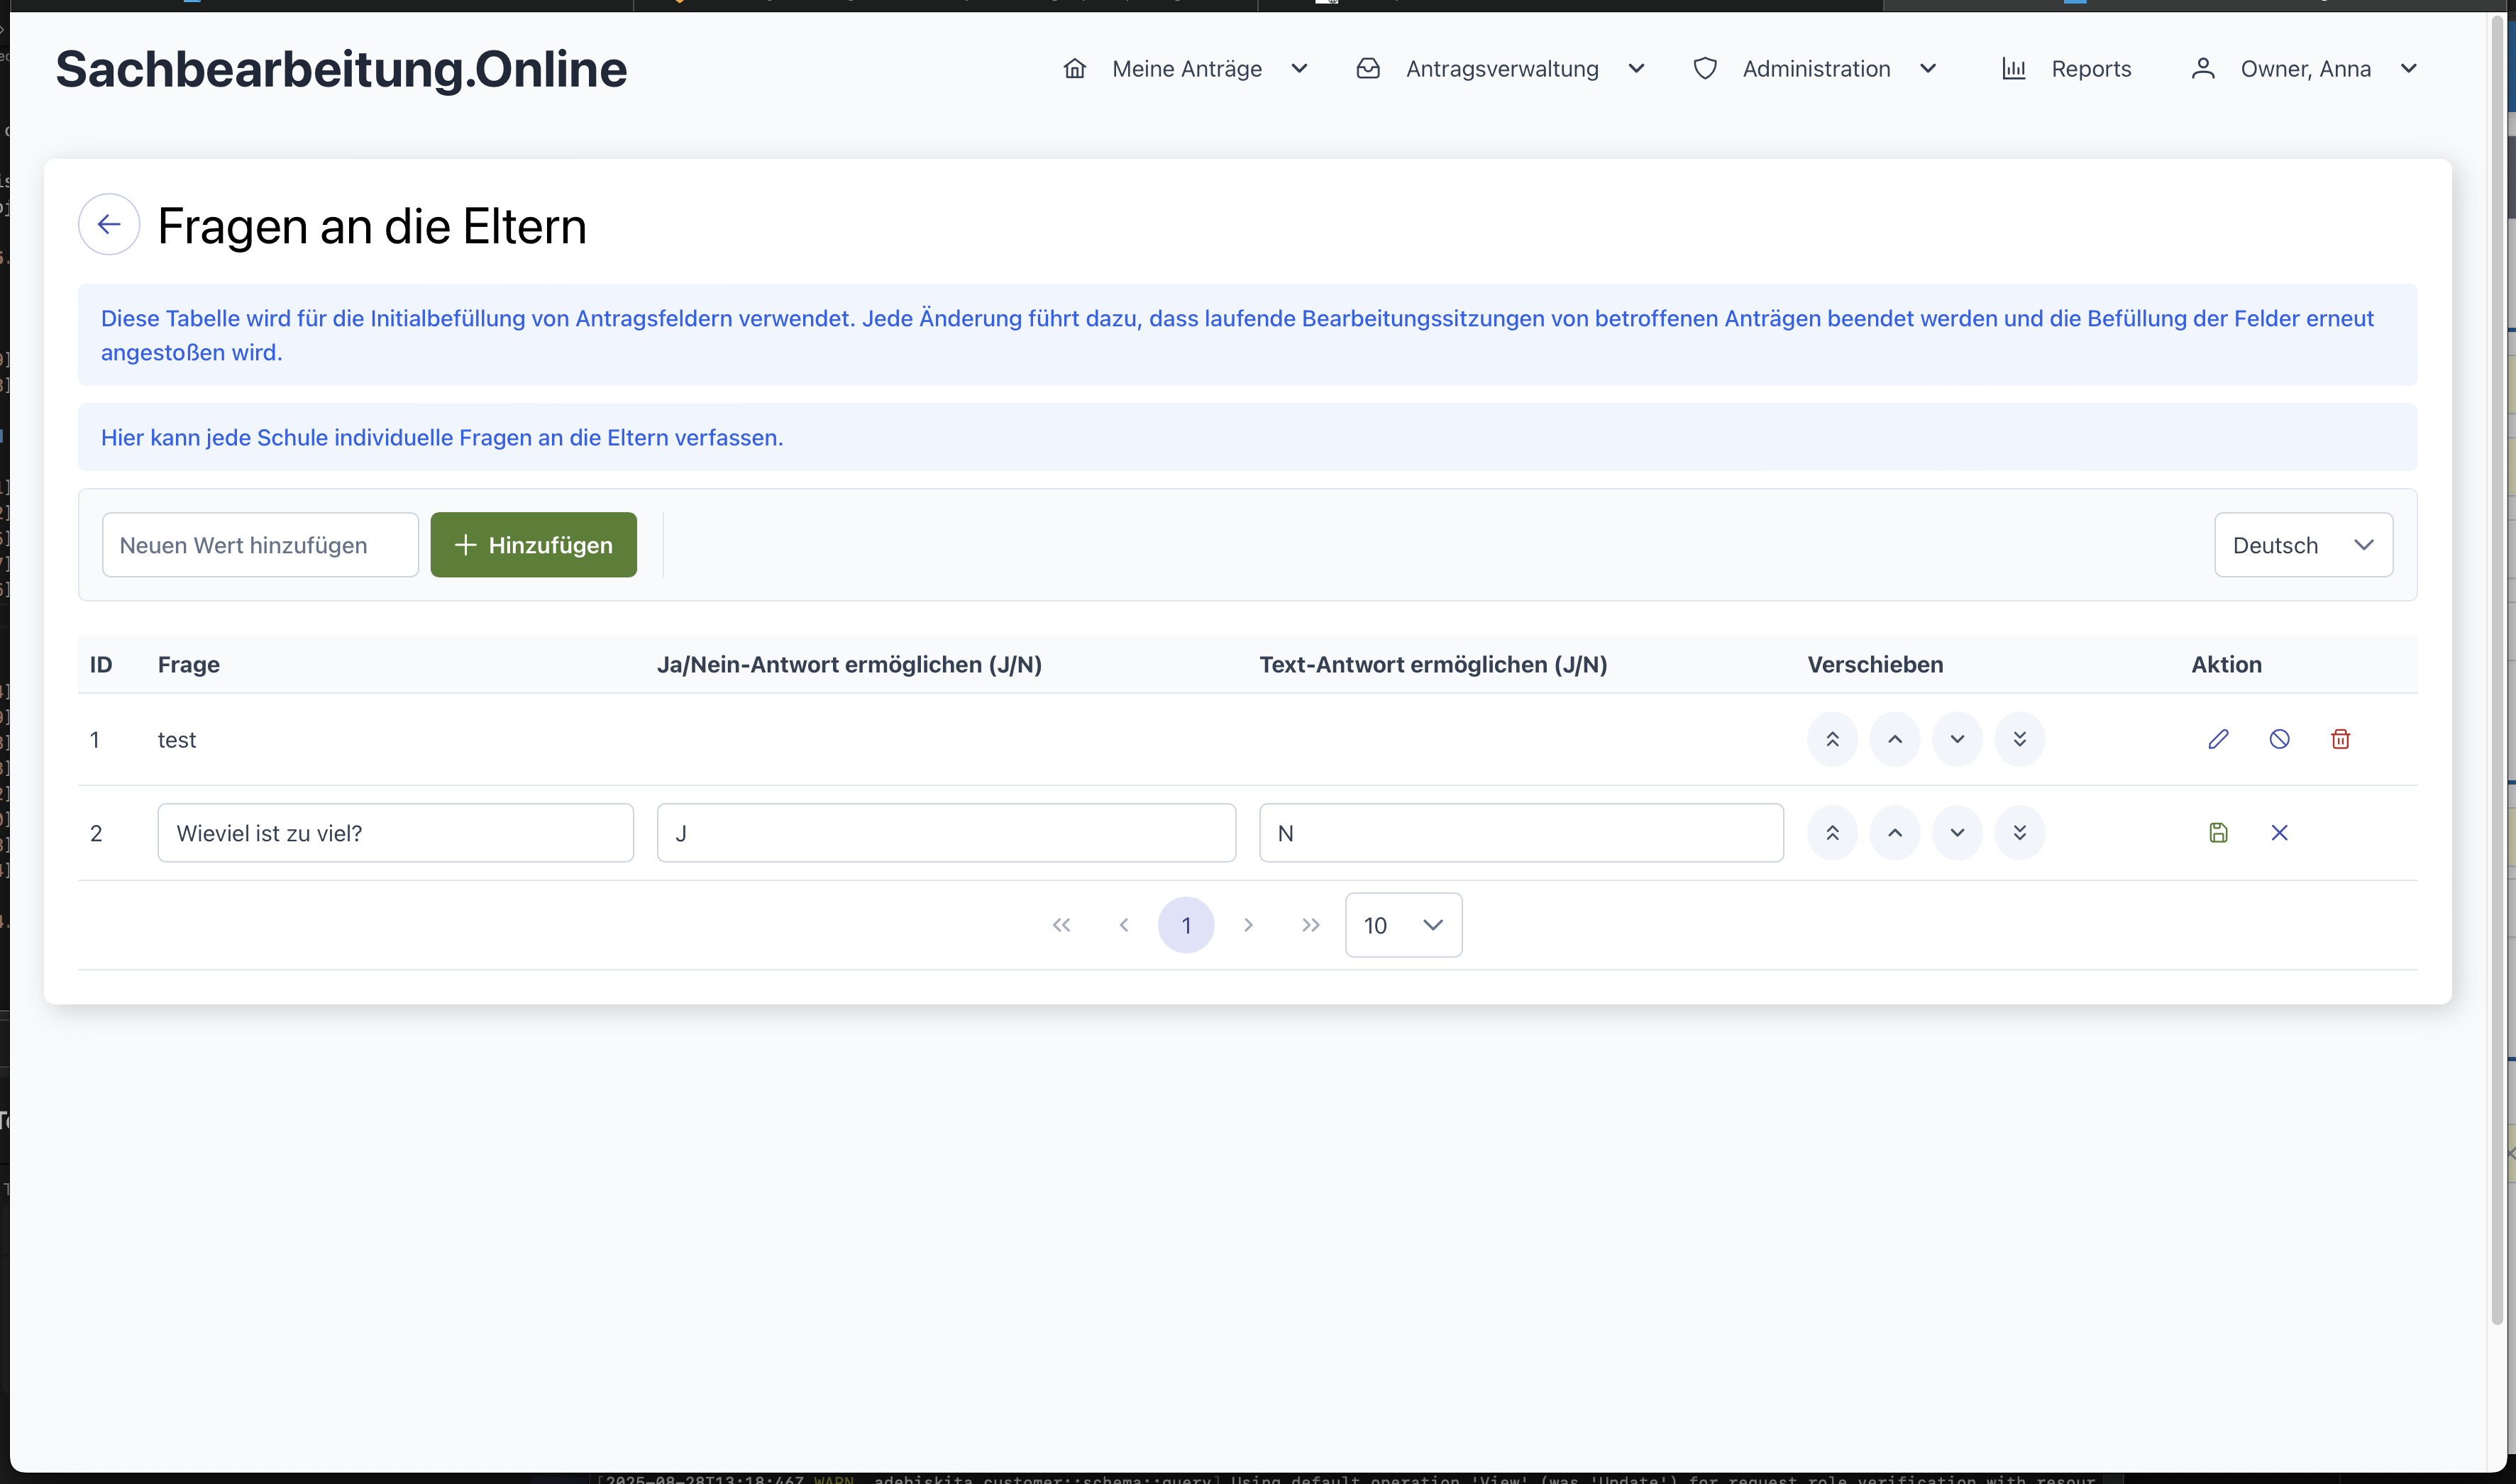Image resolution: width=2516 pixels, height=1484 pixels.
Task: Open the Meine Anträge menu
Action: 1186,69
